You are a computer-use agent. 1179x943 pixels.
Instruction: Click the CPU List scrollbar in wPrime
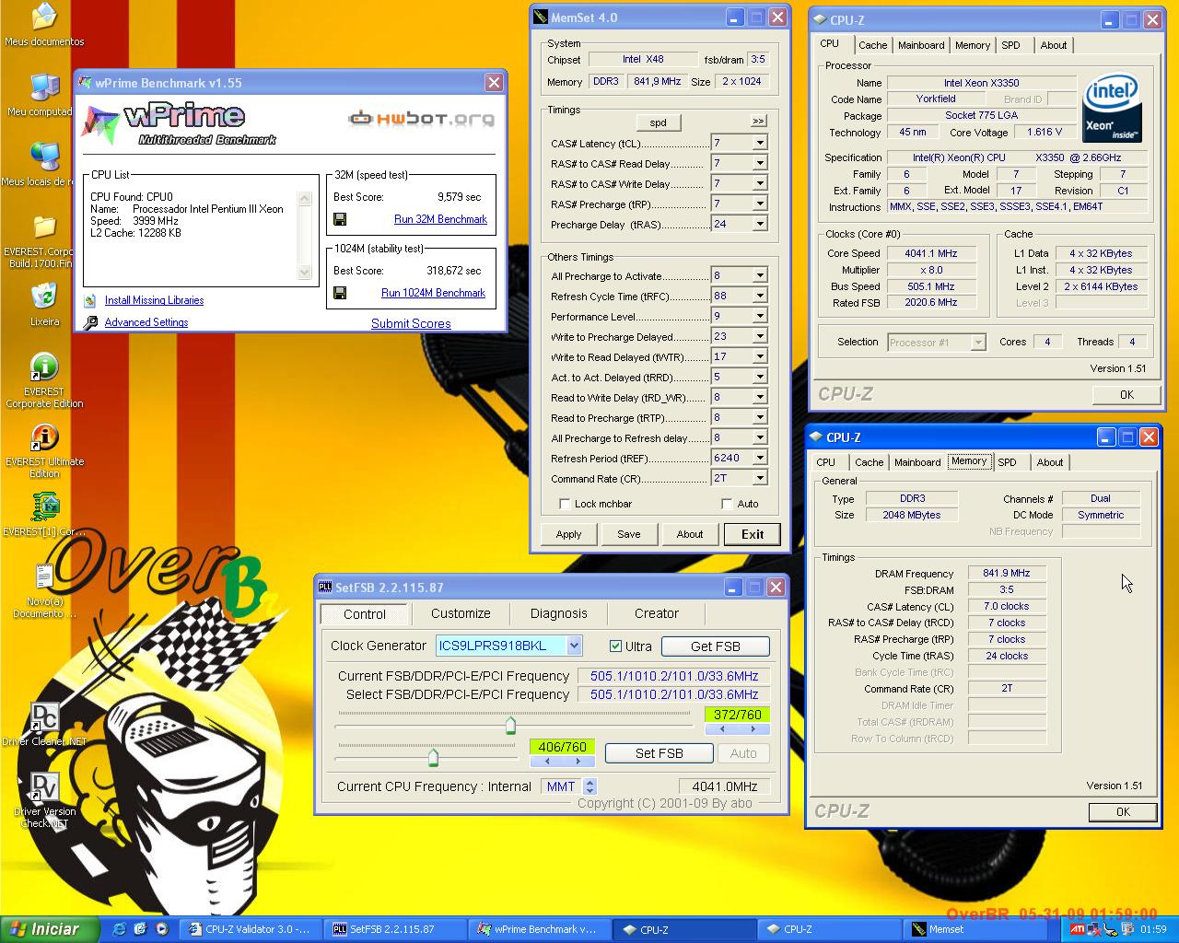point(305,235)
